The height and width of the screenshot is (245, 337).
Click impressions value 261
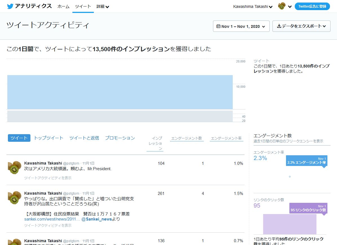pos(161,194)
